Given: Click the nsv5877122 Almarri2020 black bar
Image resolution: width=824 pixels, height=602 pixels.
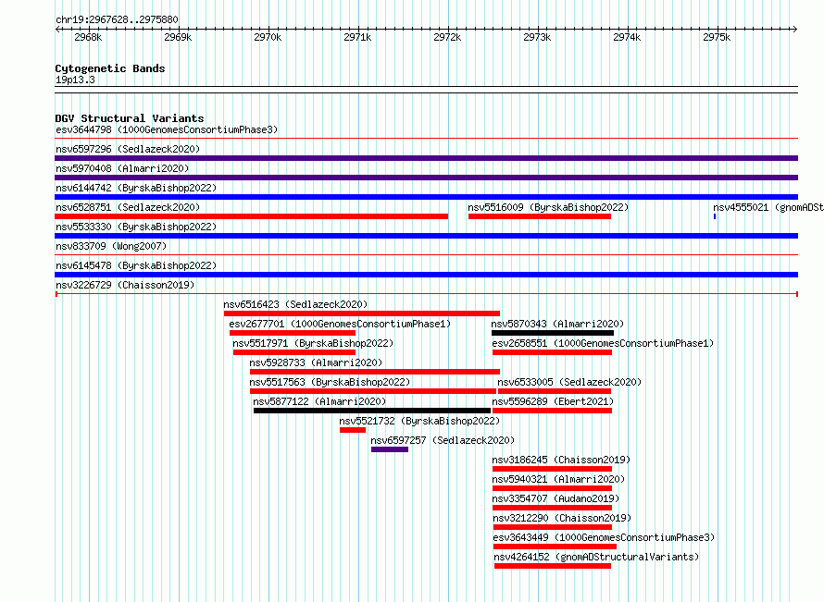Looking at the screenshot, I should (372, 411).
